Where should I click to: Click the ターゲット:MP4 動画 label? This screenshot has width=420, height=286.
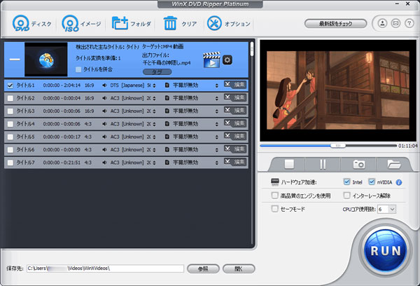click(162, 47)
